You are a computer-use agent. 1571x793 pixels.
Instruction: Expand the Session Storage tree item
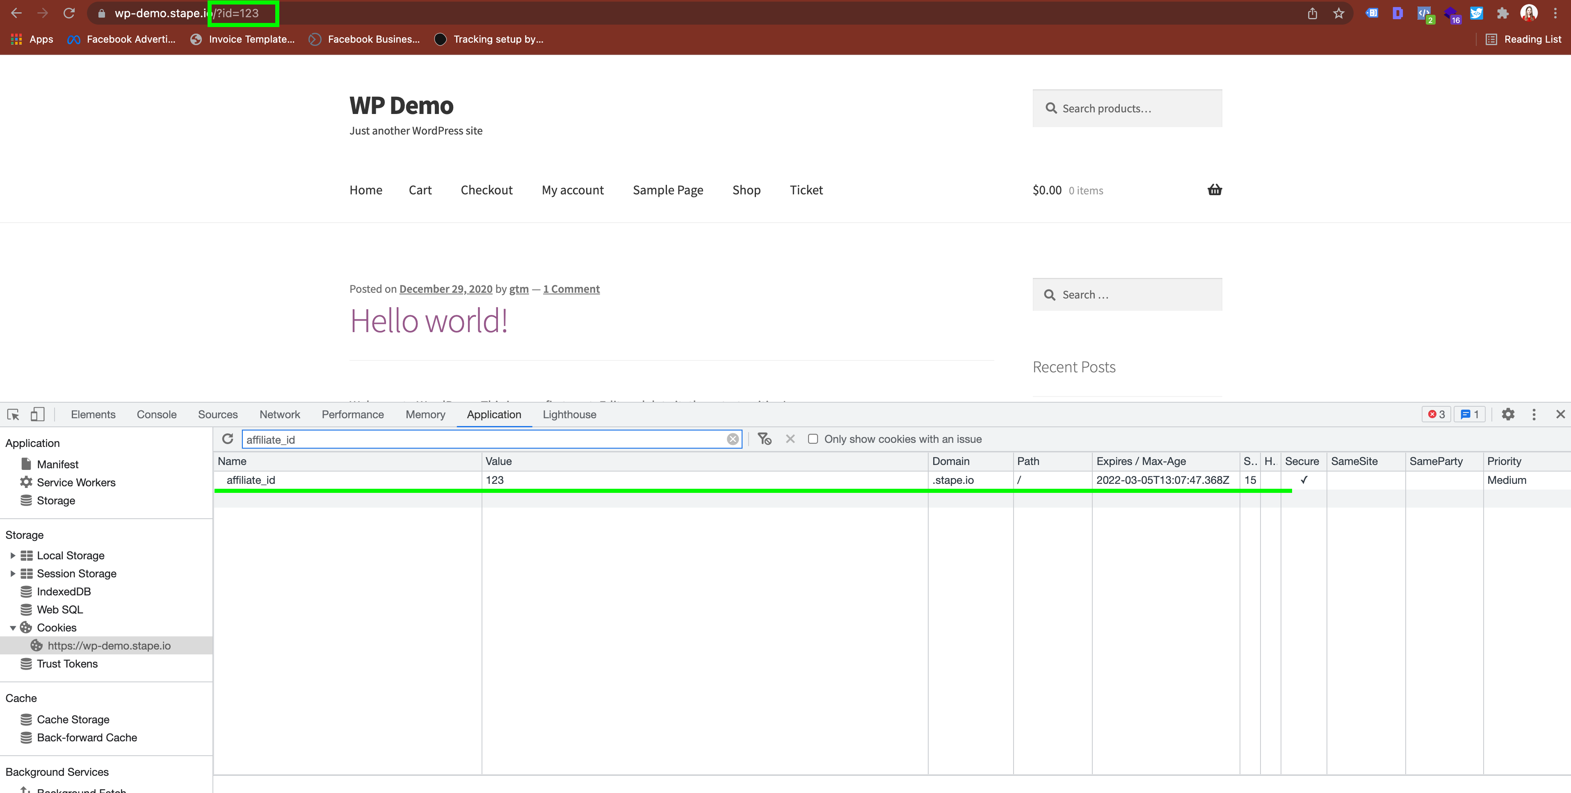11,574
